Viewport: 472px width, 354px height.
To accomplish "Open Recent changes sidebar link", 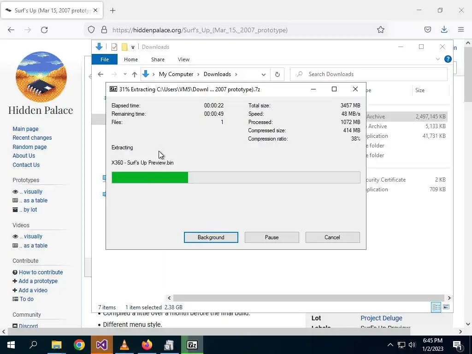I will (32, 137).
